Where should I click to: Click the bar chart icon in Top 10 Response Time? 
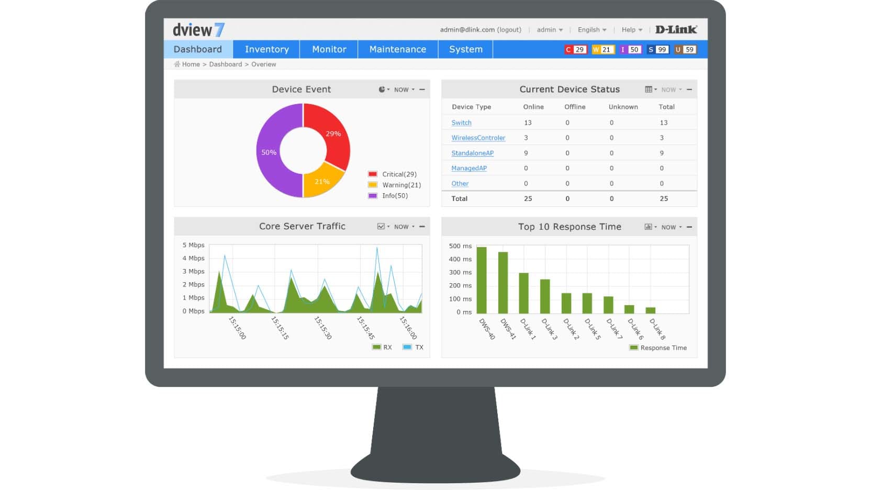tap(649, 227)
